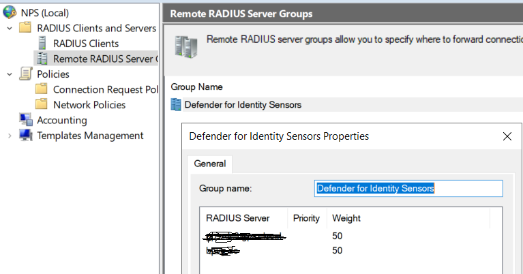Screen dimensions: 523x274
Task: Collapse the RADIUS Clients and Servers node
Action: [9, 29]
